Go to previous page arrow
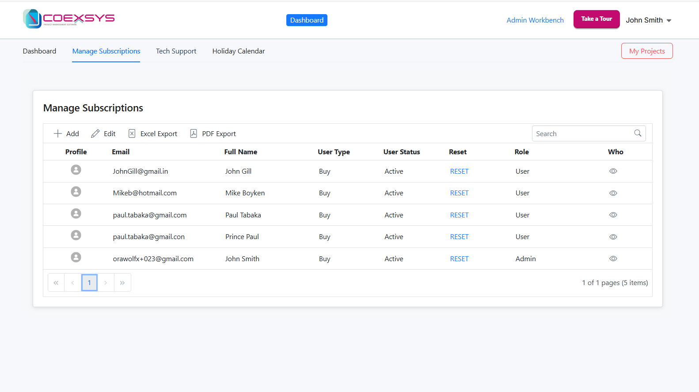This screenshot has height=392, width=699. tap(72, 283)
